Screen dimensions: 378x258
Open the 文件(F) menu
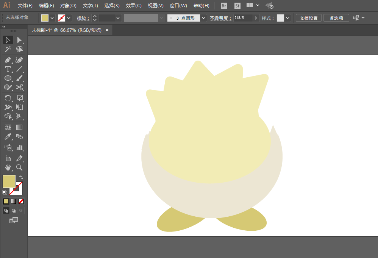(25, 6)
